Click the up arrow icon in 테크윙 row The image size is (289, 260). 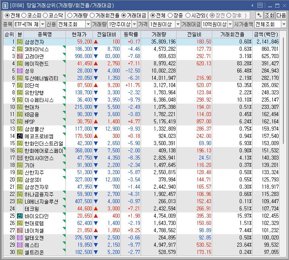(x=96, y=209)
